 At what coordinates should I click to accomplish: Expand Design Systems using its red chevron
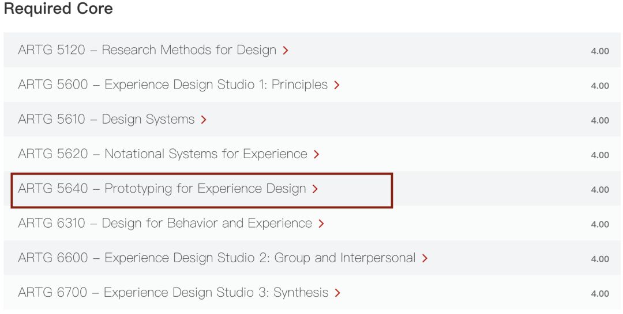204,120
